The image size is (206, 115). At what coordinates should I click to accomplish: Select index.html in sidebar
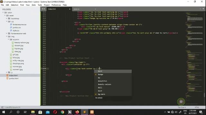point(13,75)
